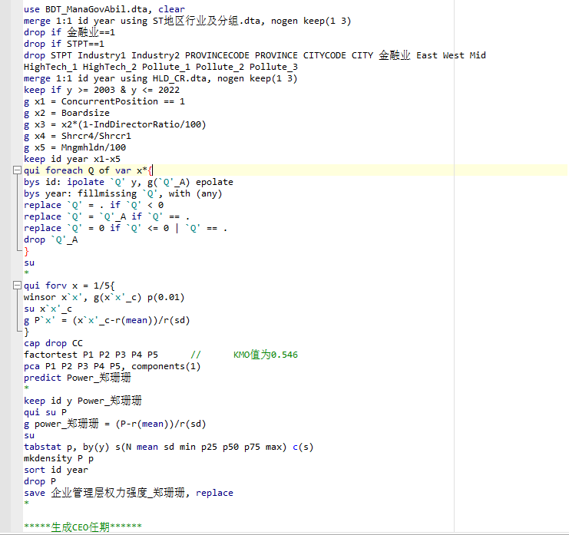This screenshot has width=569, height=535.
Task: Click the 'keep if y >= 2003' line
Action: click(101, 90)
